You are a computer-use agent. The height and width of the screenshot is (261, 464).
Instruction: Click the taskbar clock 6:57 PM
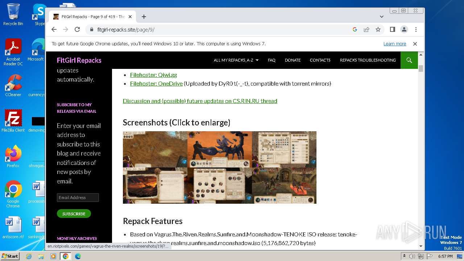coord(445,256)
